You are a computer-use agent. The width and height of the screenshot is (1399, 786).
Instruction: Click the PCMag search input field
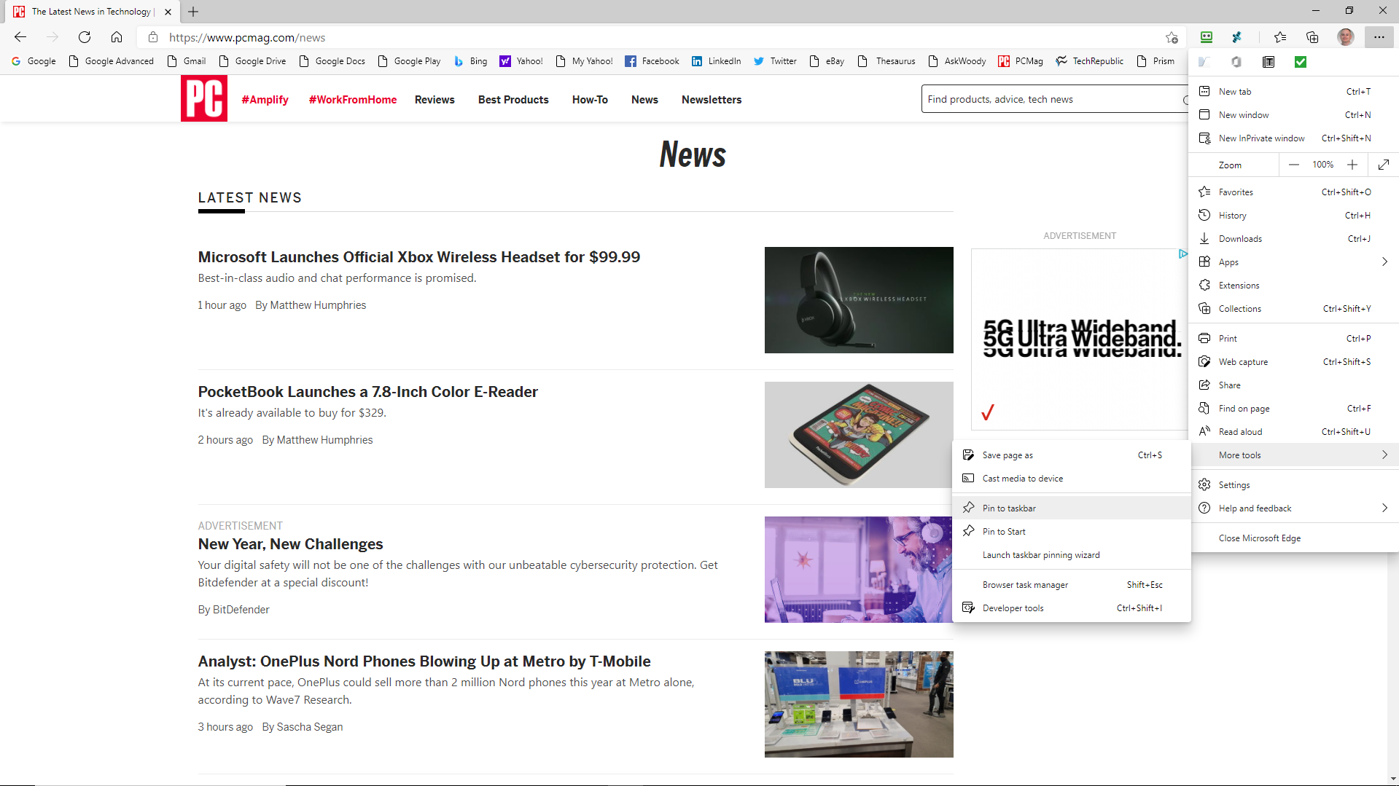pyautogui.click(x=1053, y=99)
